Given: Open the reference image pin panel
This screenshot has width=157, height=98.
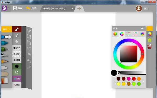Looking at the screenshot, I should tap(149, 47).
